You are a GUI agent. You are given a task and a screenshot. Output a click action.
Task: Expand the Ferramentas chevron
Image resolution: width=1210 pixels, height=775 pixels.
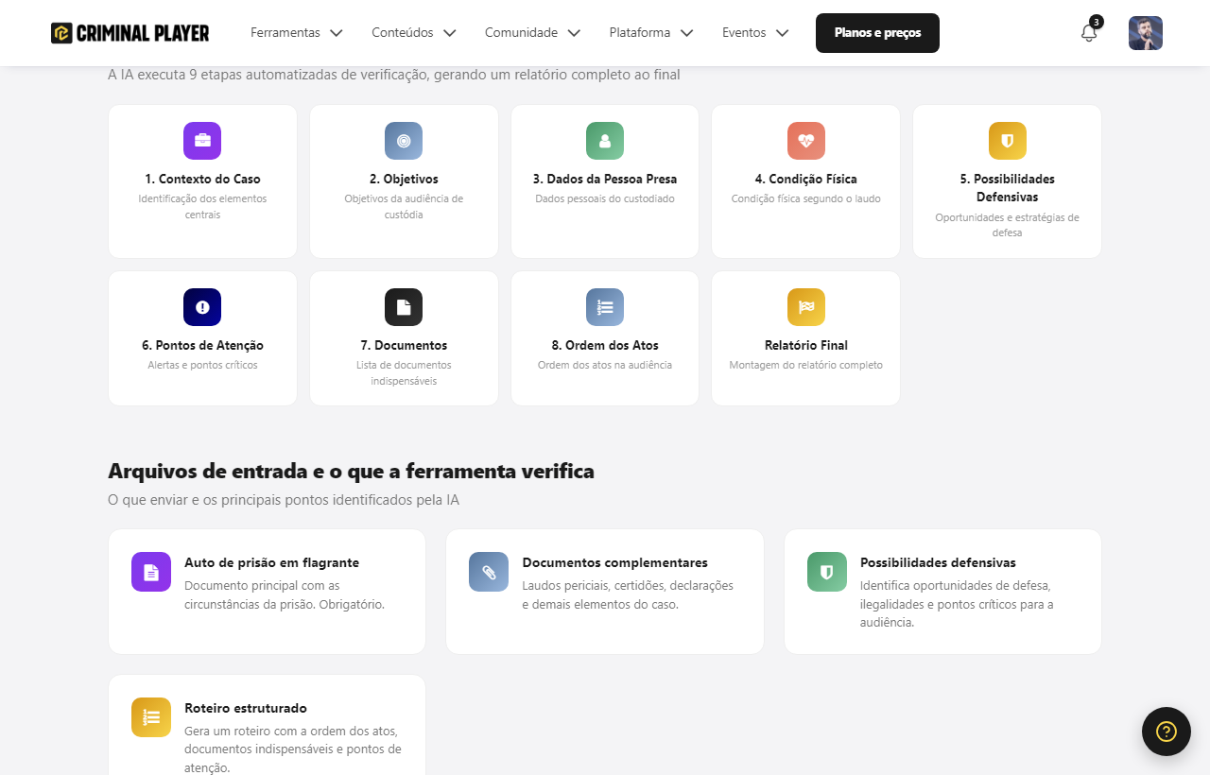(337, 33)
